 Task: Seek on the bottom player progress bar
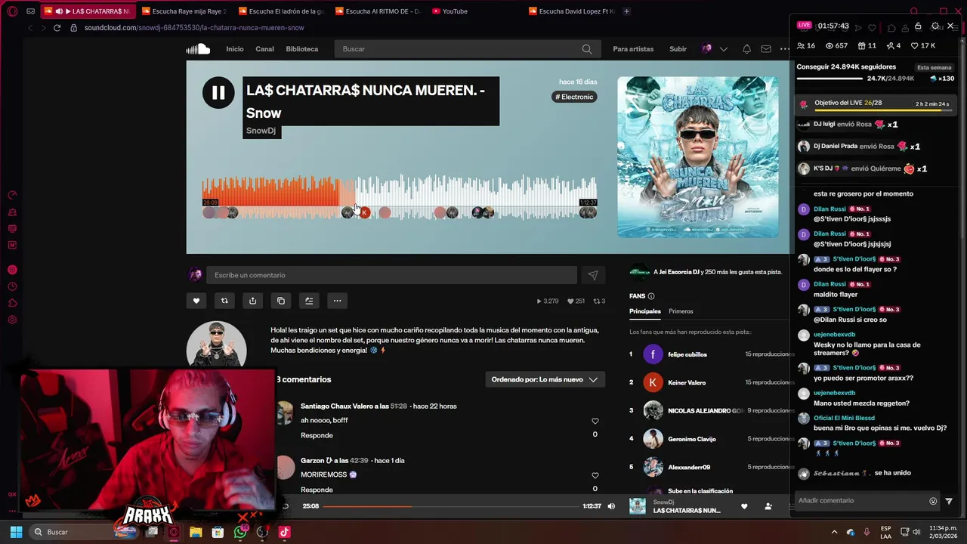point(450,506)
